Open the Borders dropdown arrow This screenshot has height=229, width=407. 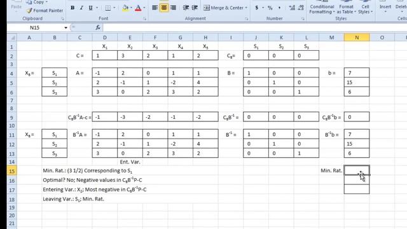pos(114,8)
